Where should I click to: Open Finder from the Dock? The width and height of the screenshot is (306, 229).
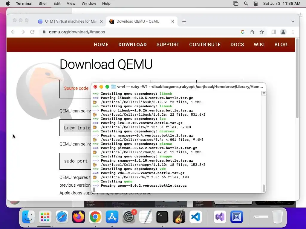click(28, 217)
